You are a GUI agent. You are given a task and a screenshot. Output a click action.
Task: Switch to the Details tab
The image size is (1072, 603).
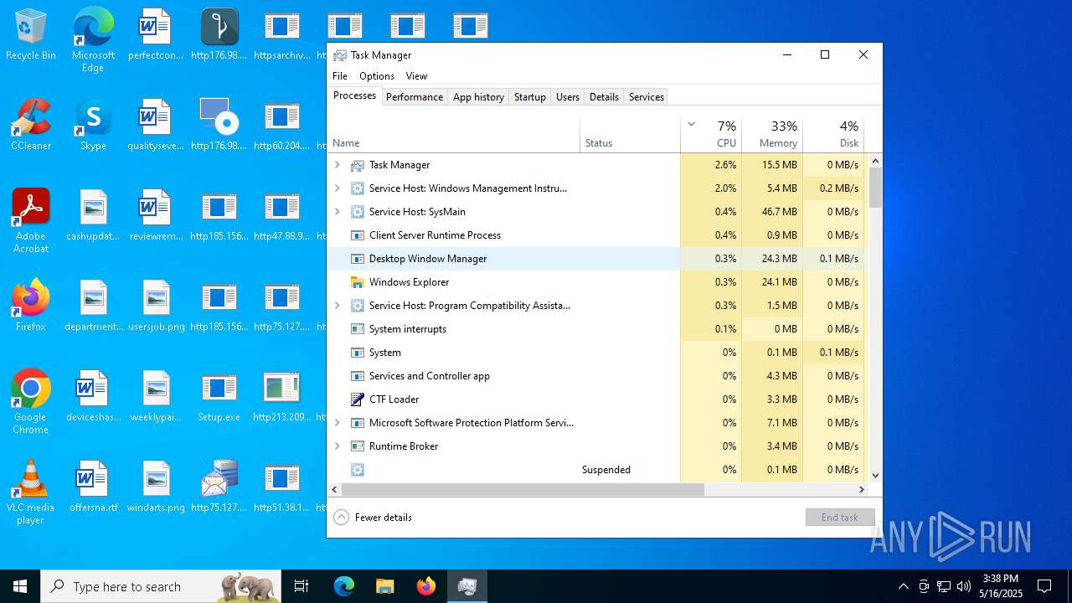pos(604,97)
